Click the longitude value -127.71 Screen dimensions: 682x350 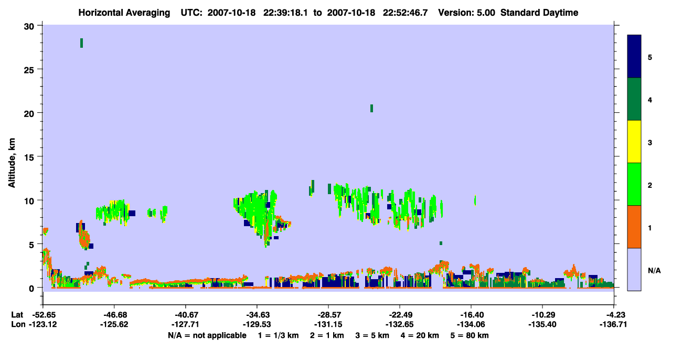pyautogui.click(x=186, y=324)
